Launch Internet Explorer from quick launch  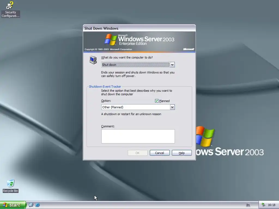click(x=38, y=205)
